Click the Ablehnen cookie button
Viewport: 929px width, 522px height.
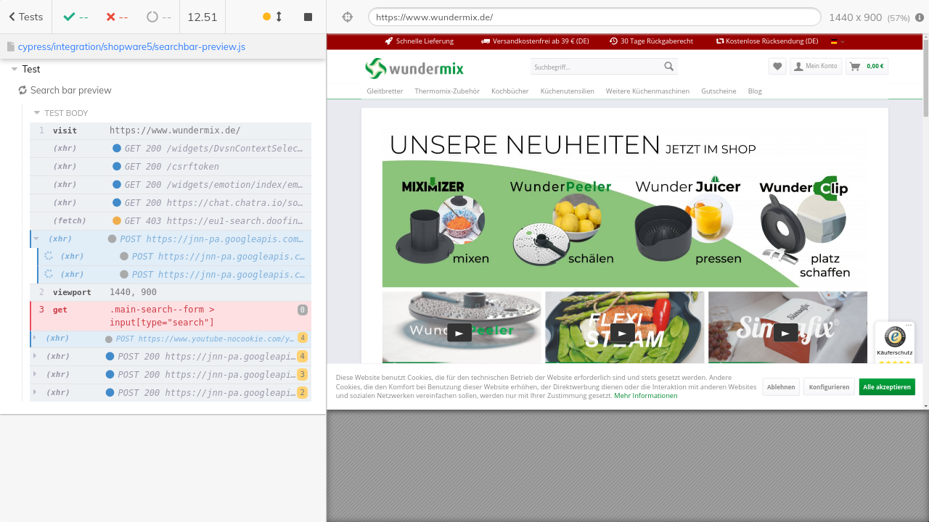(x=780, y=387)
